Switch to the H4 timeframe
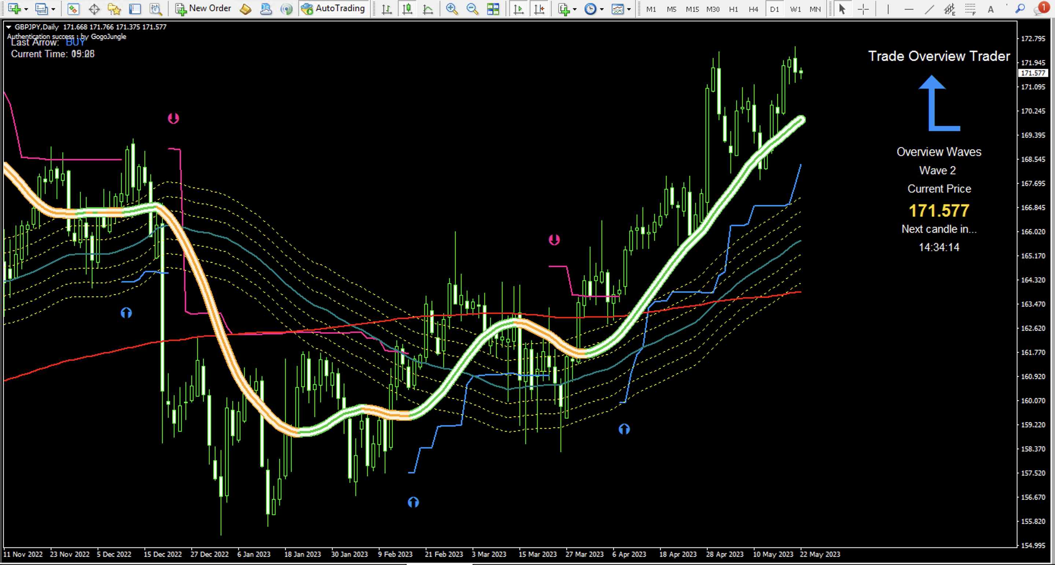 tap(754, 9)
